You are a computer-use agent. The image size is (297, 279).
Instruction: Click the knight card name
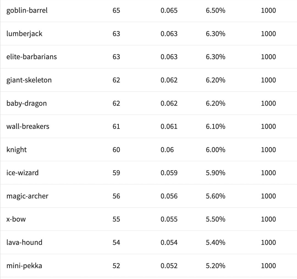click(16, 150)
